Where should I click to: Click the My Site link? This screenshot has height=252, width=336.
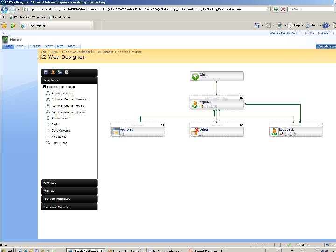[x=309, y=33]
